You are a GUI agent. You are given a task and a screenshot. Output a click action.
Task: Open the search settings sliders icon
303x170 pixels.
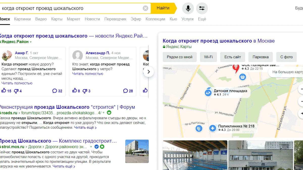pyautogui.click(x=202, y=8)
